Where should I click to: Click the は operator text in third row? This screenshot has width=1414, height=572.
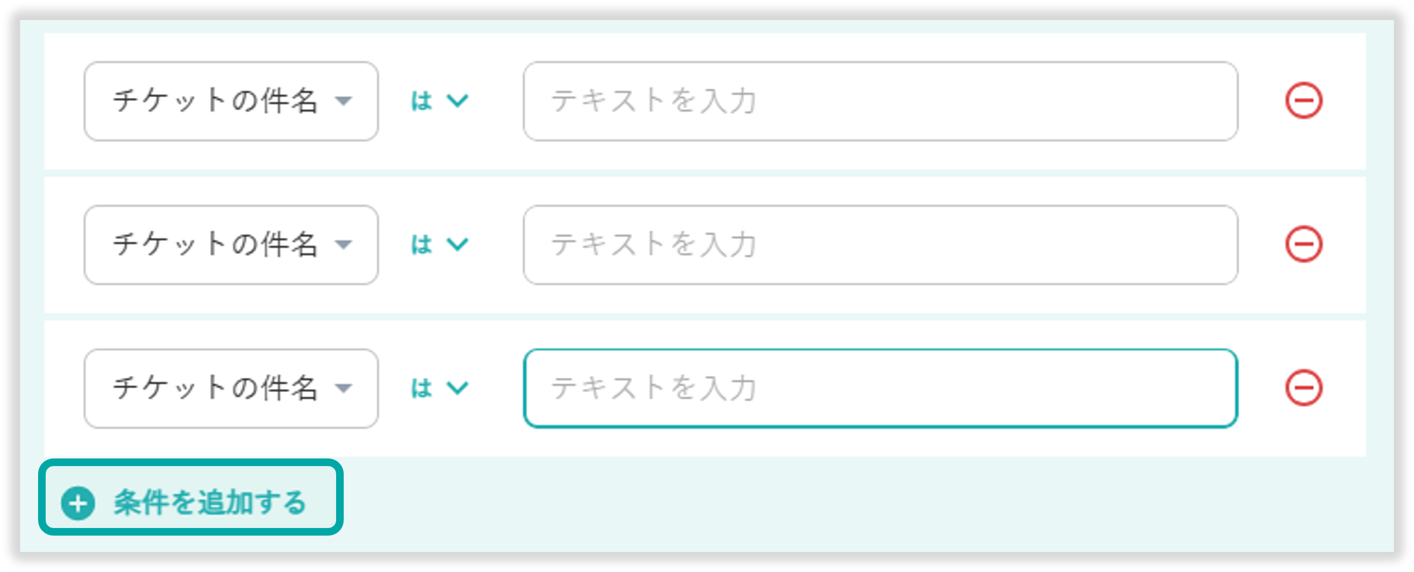[x=421, y=388]
